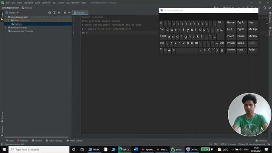Open the Edge QR Co... taskbar item
272x153 pixels.
tap(125, 149)
